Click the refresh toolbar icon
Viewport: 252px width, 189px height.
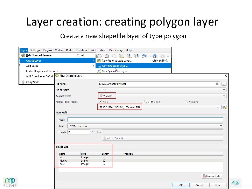point(144,56)
